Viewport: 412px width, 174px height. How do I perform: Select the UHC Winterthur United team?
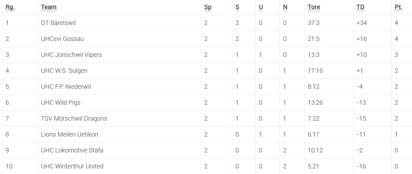[72, 166]
